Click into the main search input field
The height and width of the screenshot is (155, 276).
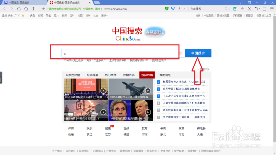pyautogui.click(x=123, y=53)
